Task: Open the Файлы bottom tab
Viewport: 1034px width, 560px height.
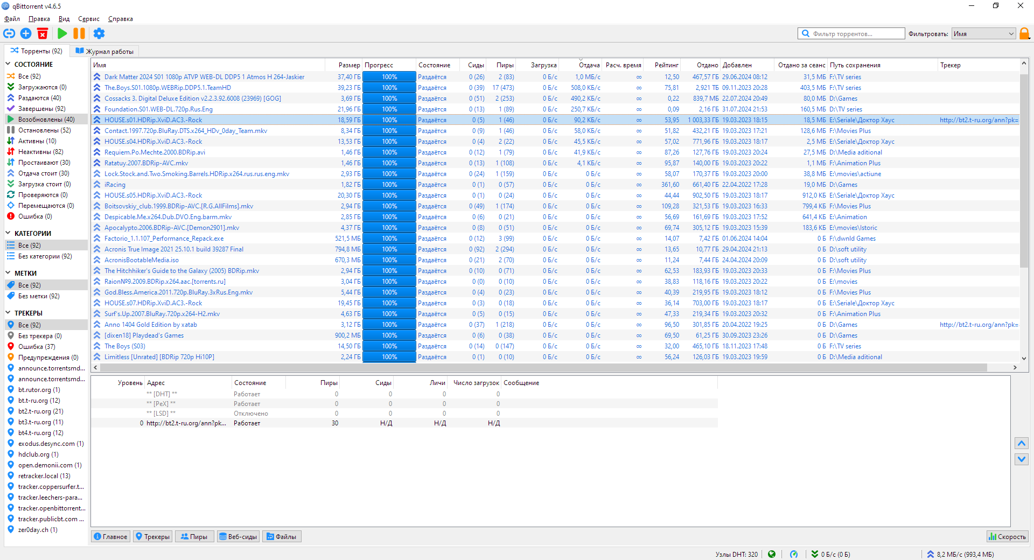Action: point(282,537)
